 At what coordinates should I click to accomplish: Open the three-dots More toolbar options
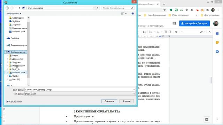point(182,32)
